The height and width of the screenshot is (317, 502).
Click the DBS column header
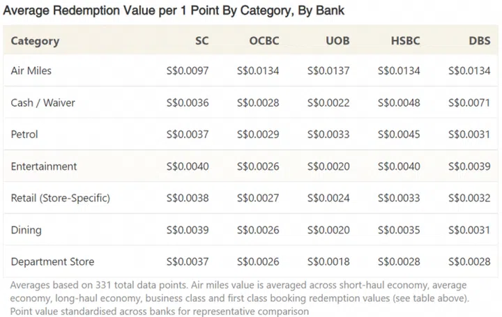pyautogui.click(x=478, y=40)
